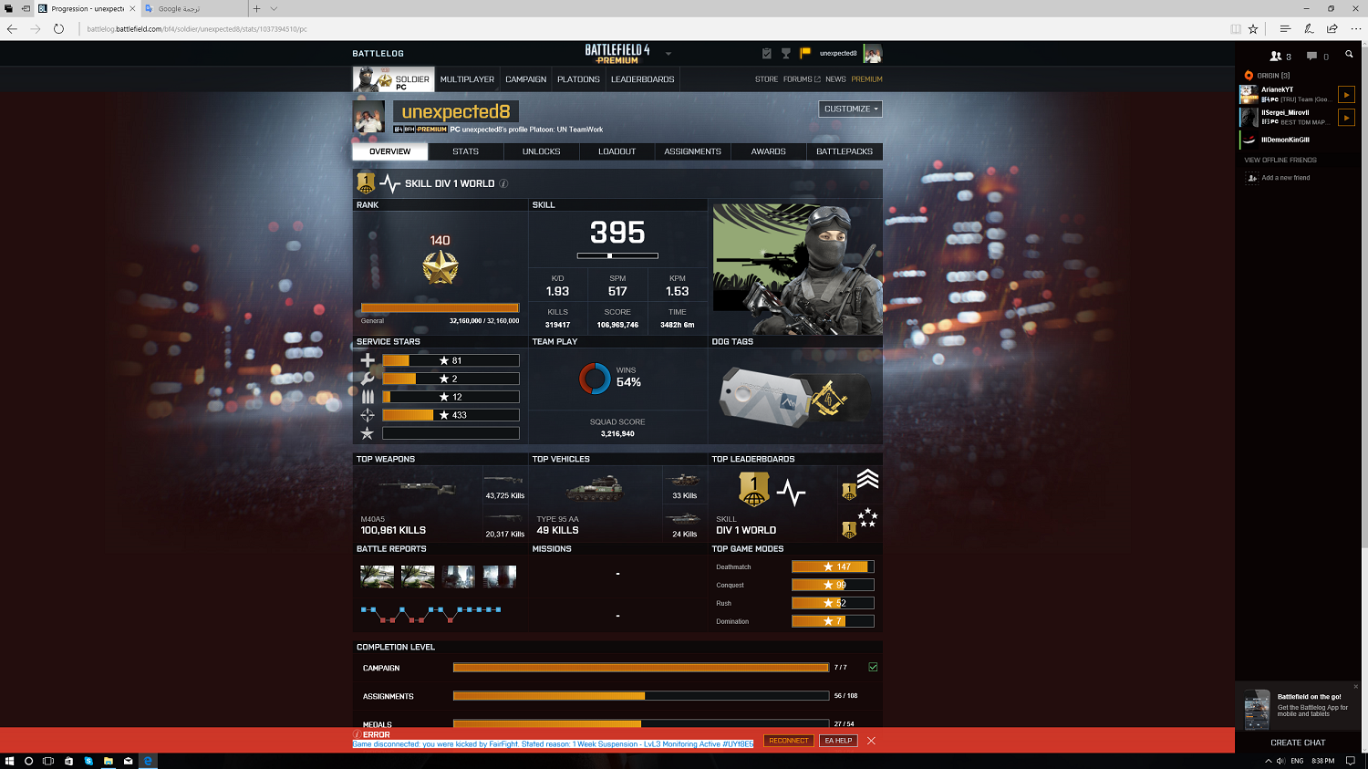Join ArianekYT's game with play button
The width and height of the screenshot is (1368, 769).
click(x=1346, y=94)
